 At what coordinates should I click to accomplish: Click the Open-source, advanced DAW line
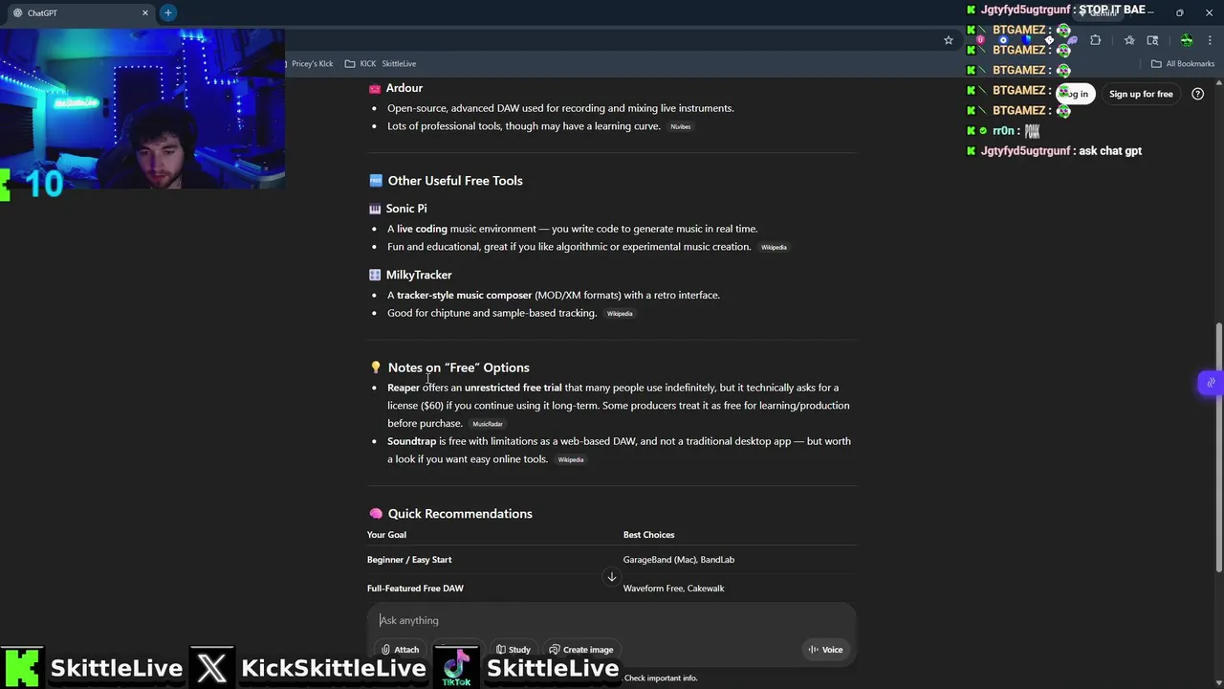560,108
